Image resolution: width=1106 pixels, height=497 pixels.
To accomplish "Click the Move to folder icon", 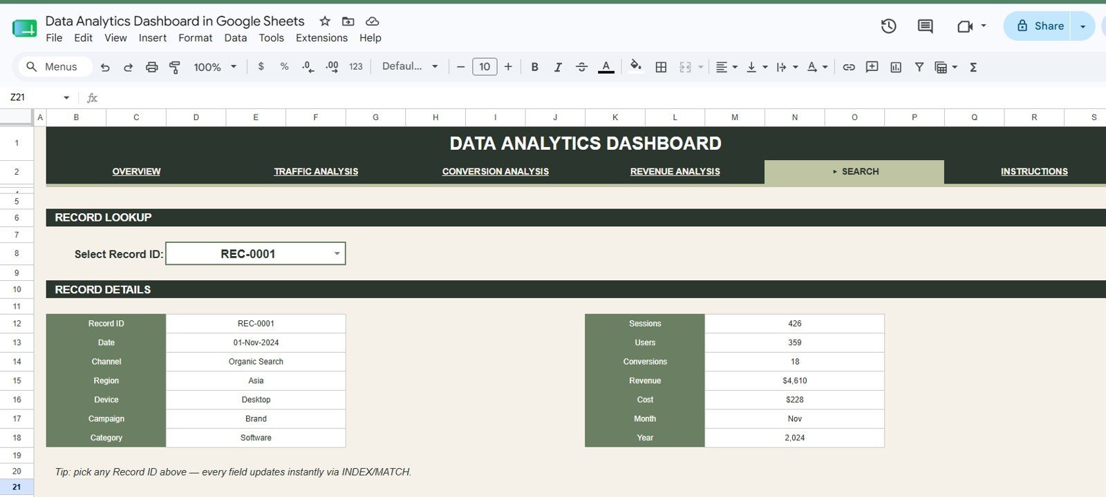I will [x=348, y=21].
